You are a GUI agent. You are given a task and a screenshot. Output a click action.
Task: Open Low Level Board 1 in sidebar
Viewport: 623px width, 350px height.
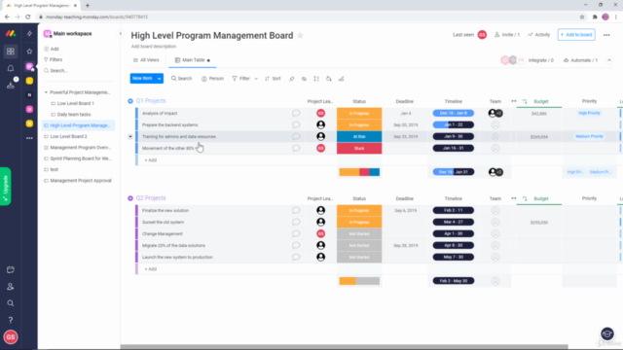(76, 103)
